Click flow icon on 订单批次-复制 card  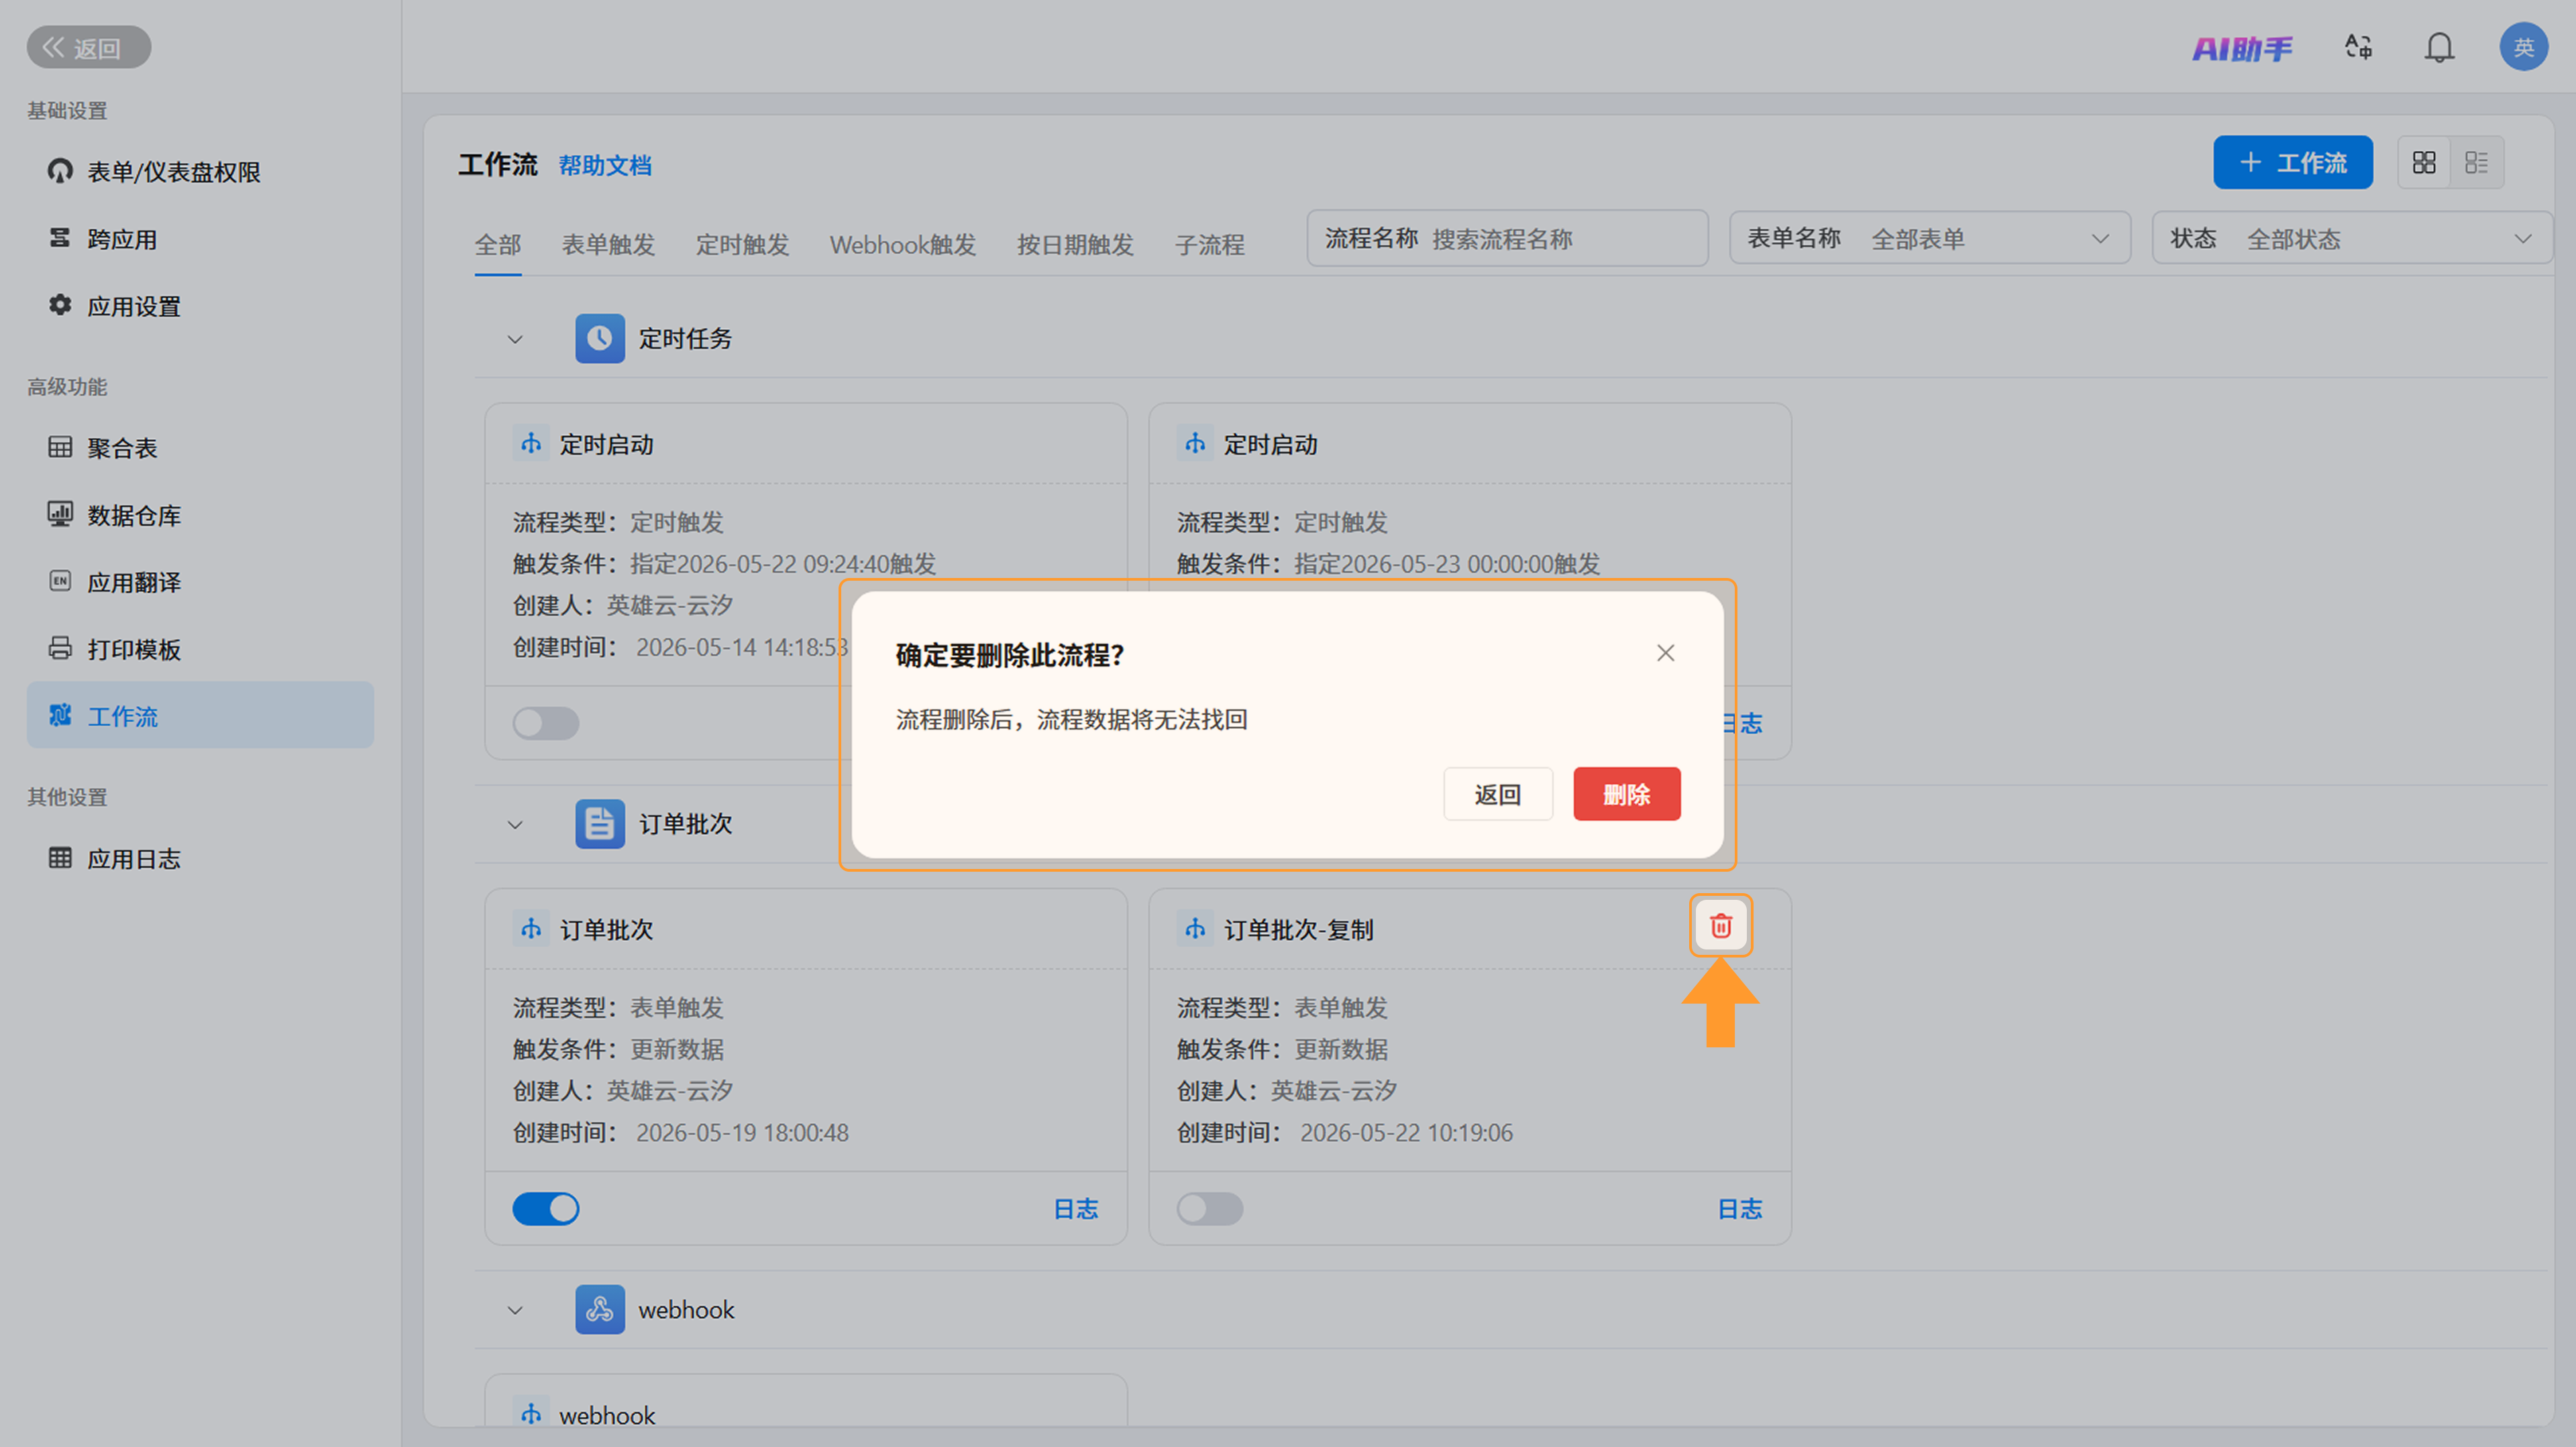pos(1195,929)
